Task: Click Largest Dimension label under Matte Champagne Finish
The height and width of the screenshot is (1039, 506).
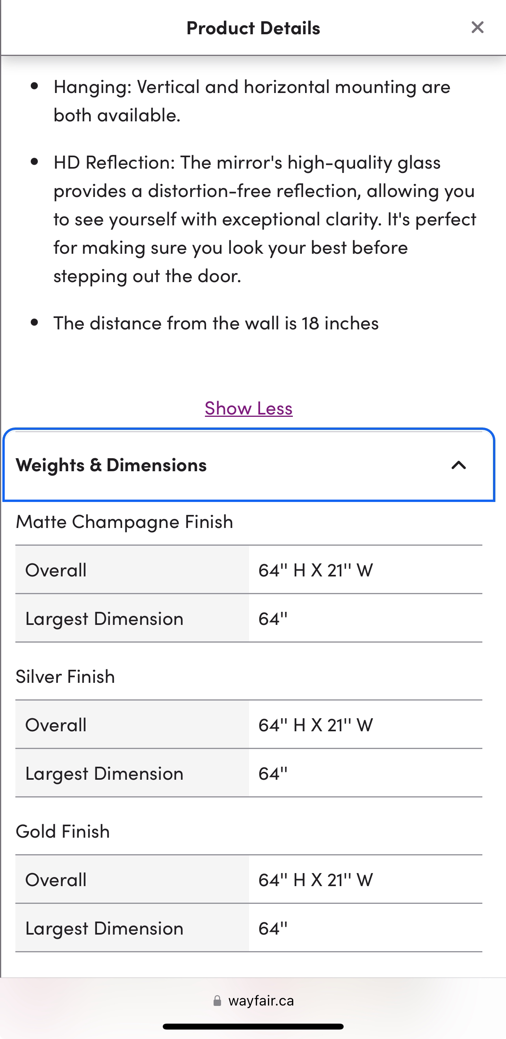Action: coord(104,618)
